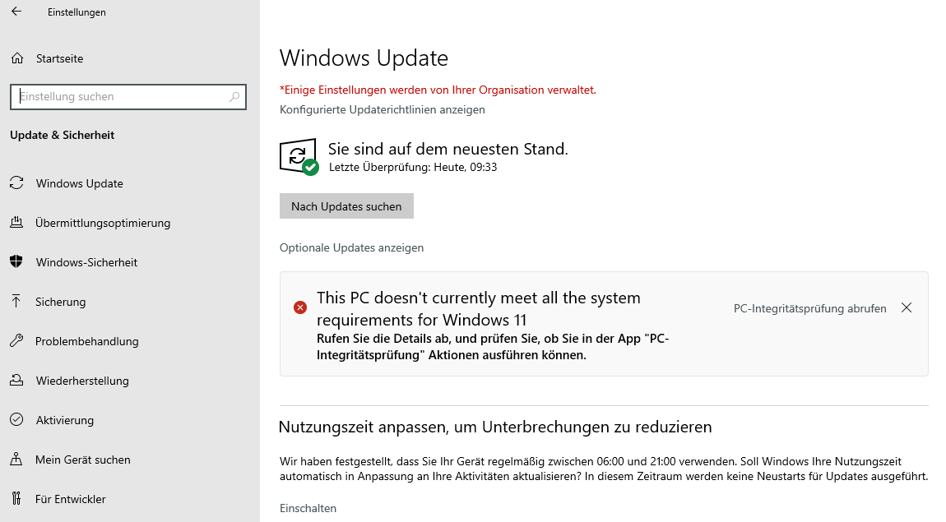Click the Startseite home icon
This screenshot has width=946, height=522.
[17, 58]
